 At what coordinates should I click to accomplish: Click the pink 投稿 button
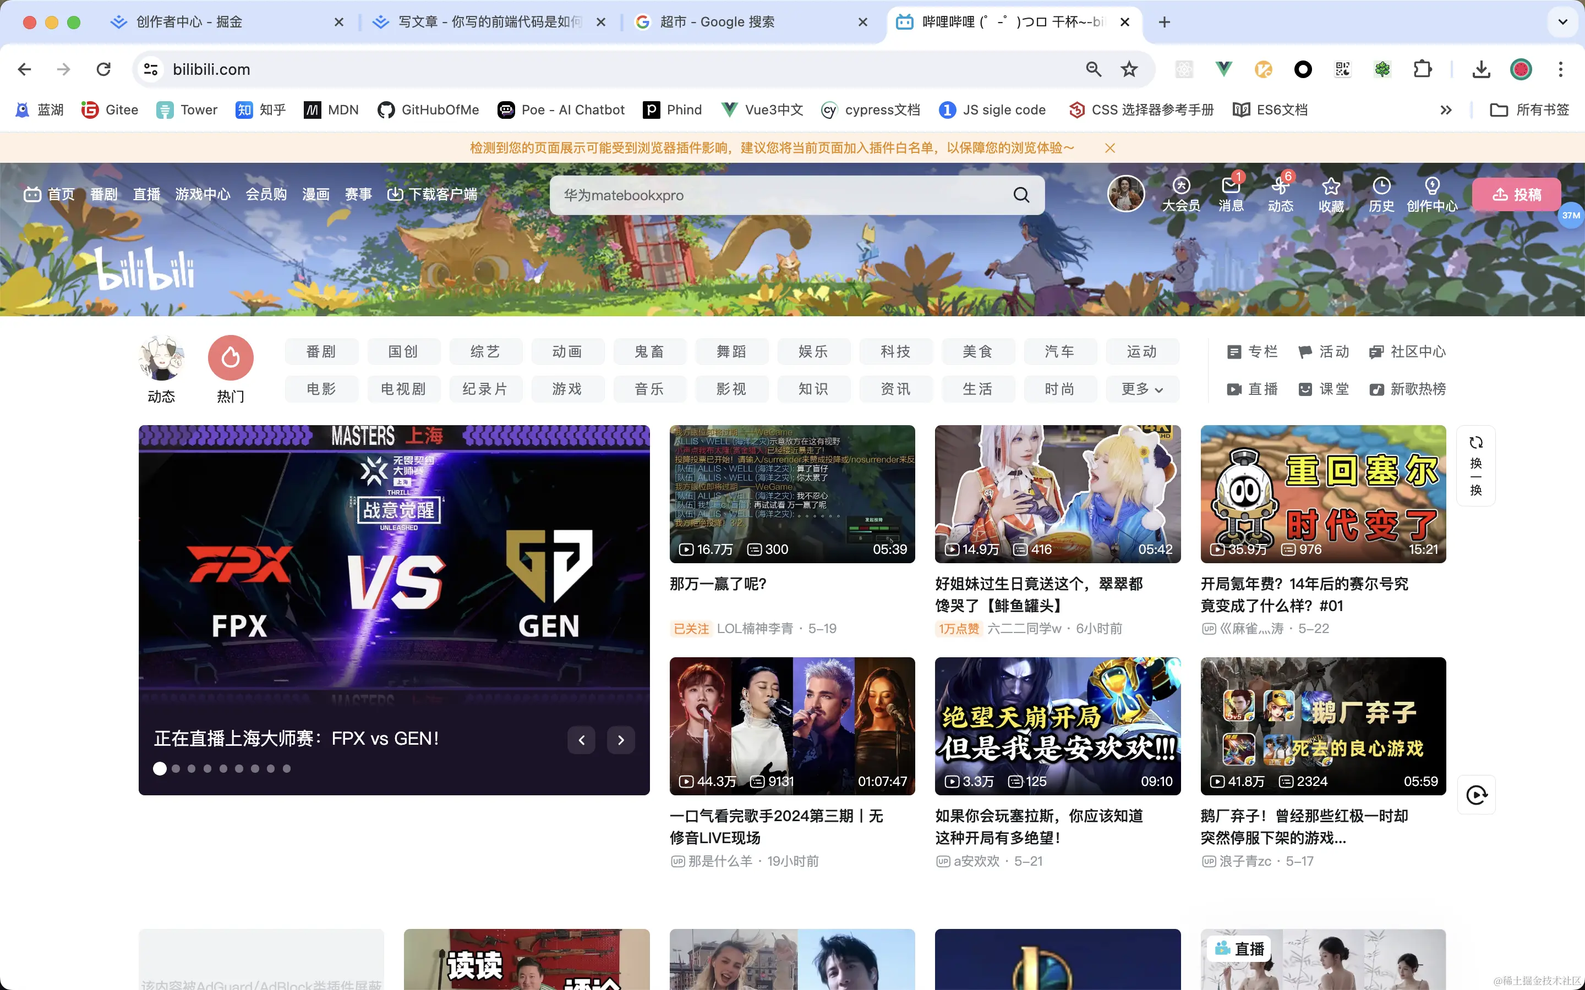point(1516,195)
